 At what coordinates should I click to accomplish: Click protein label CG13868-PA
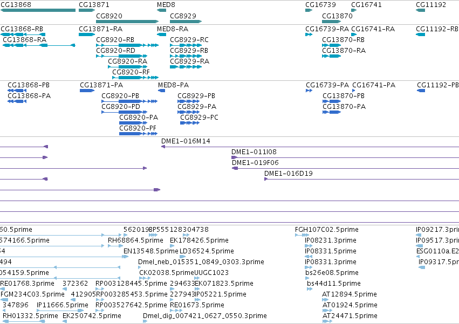29,96
